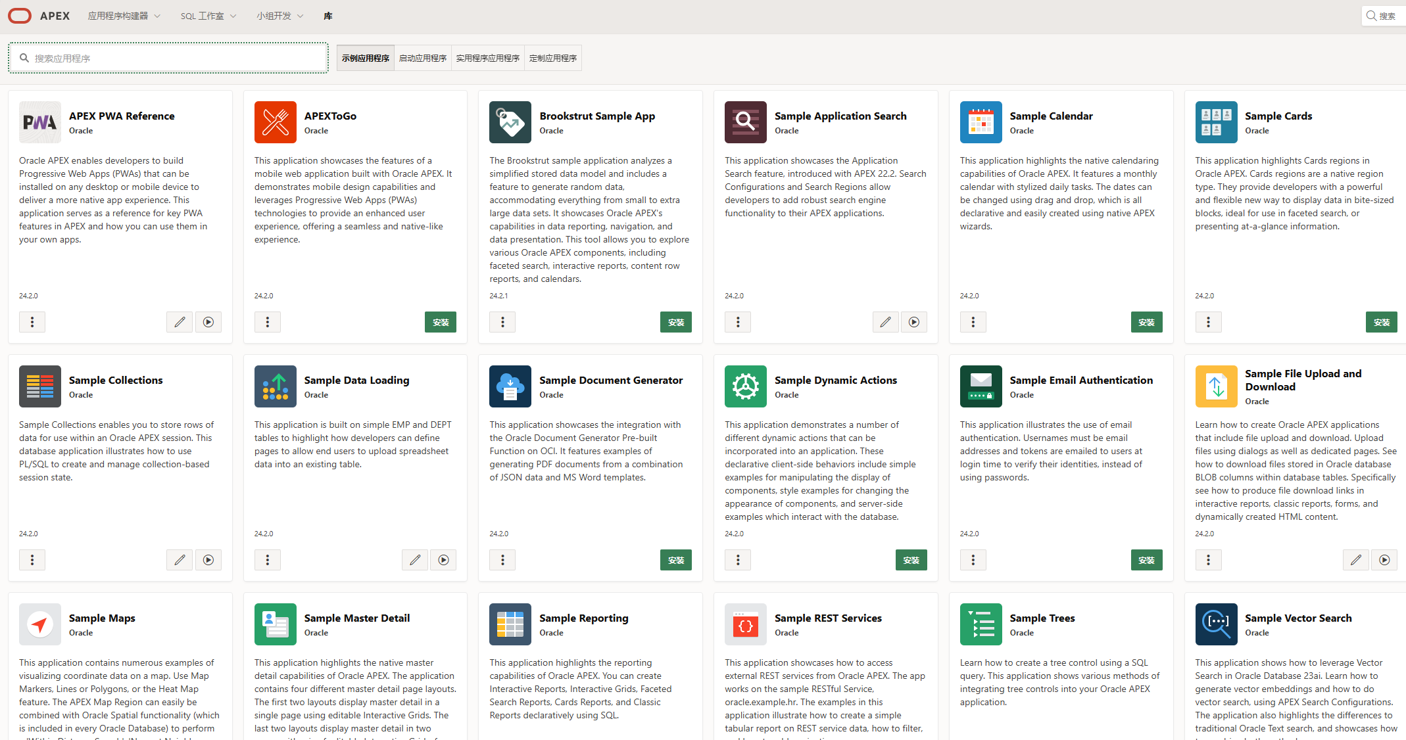Install the Sample Document Generator app
Image resolution: width=1406 pixels, height=740 pixels.
(x=676, y=560)
